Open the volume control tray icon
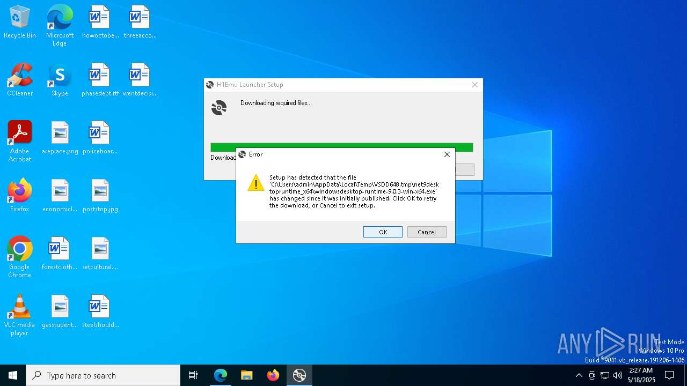Screen dimensions: 687x386 tap(618, 375)
